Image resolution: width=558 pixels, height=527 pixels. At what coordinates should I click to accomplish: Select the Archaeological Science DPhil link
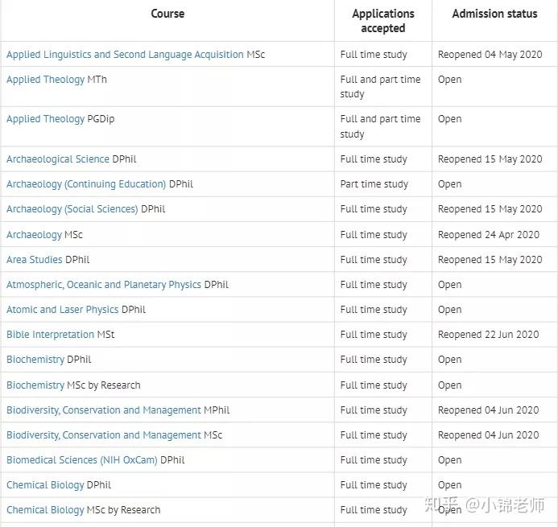click(x=58, y=159)
